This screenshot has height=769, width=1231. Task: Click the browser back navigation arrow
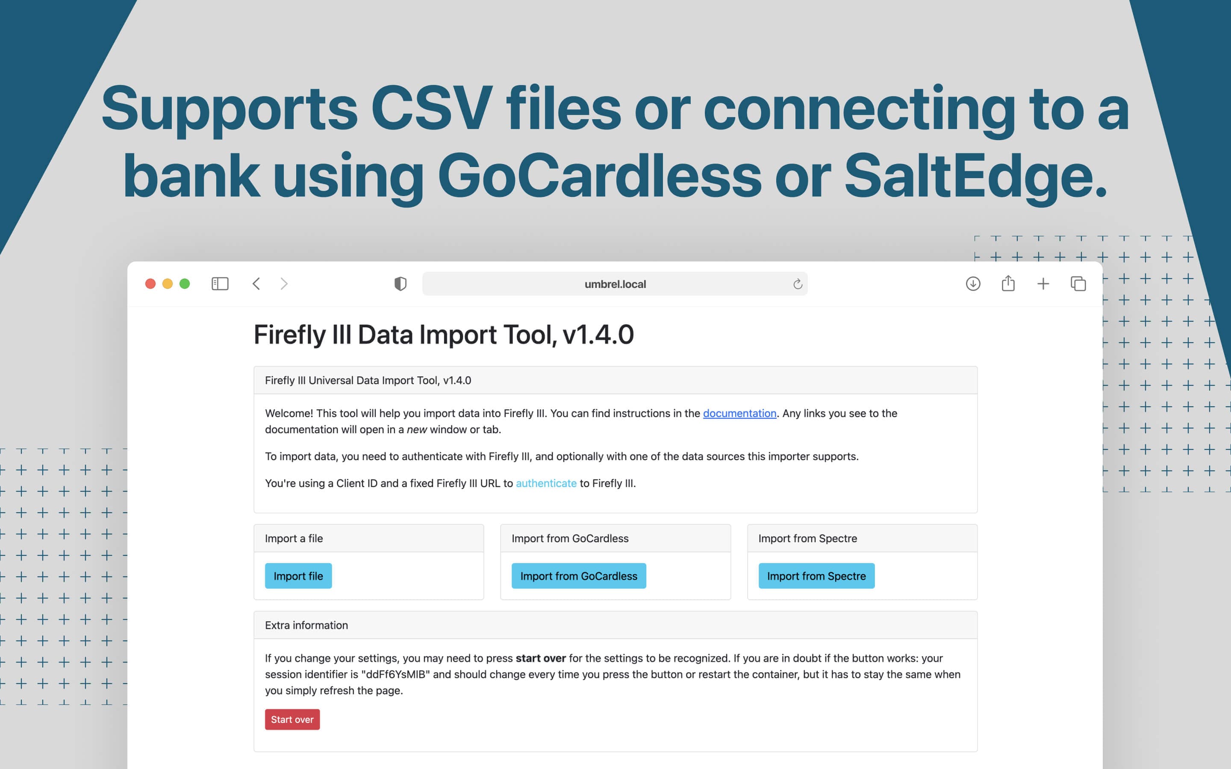pyautogui.click(x=256, y=284)
